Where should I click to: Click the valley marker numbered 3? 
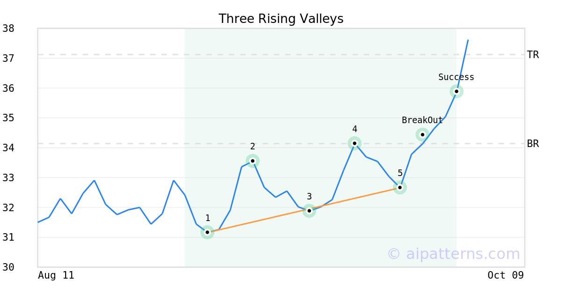[309, 211]
